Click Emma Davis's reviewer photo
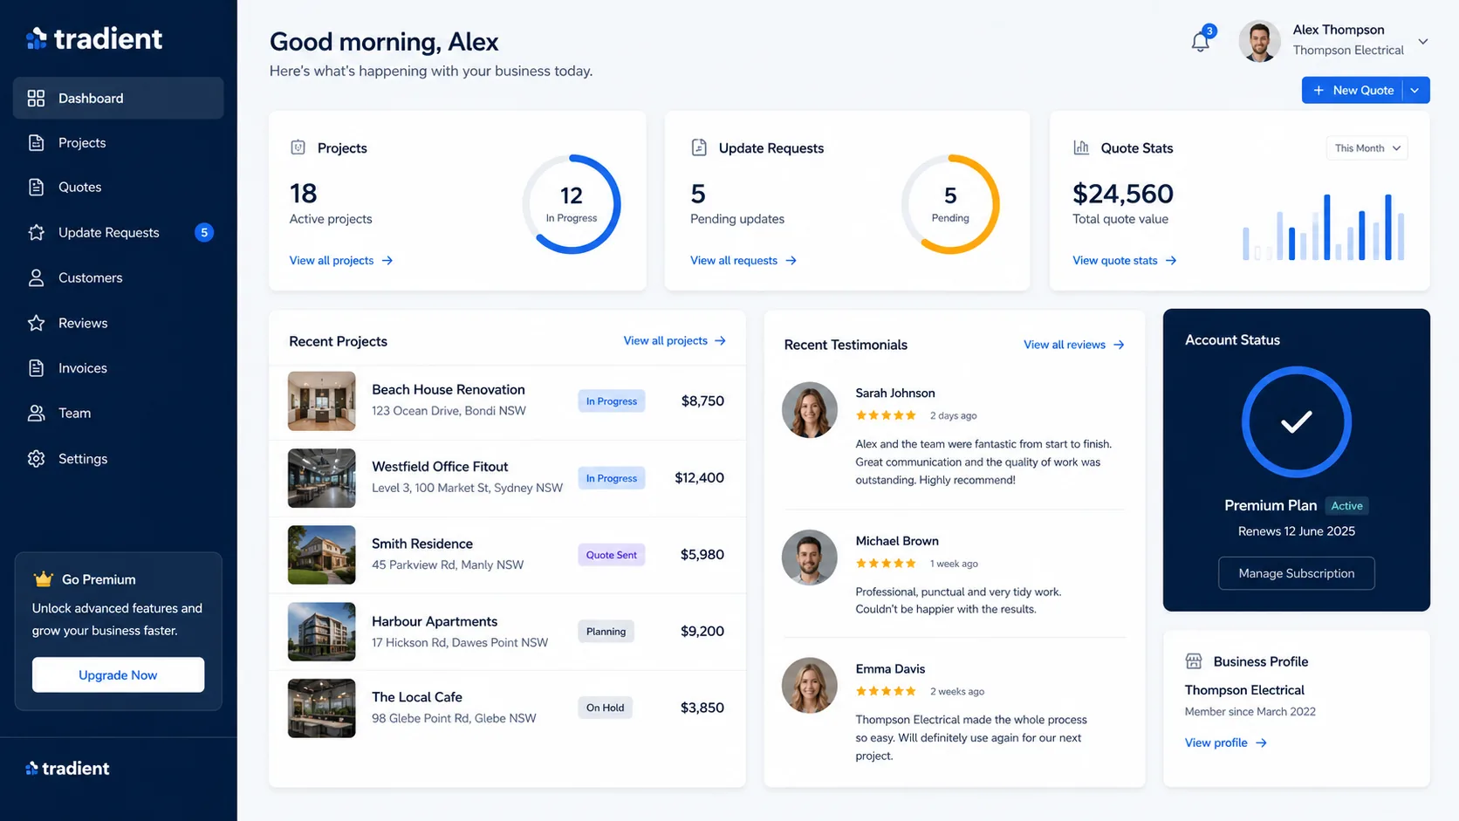 [810, 685]
